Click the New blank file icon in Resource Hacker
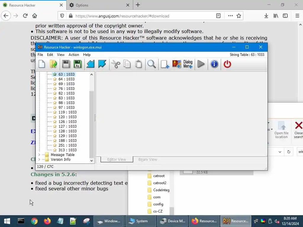The width and height of the screenshot is (303, 227). (x=42, y=64)
